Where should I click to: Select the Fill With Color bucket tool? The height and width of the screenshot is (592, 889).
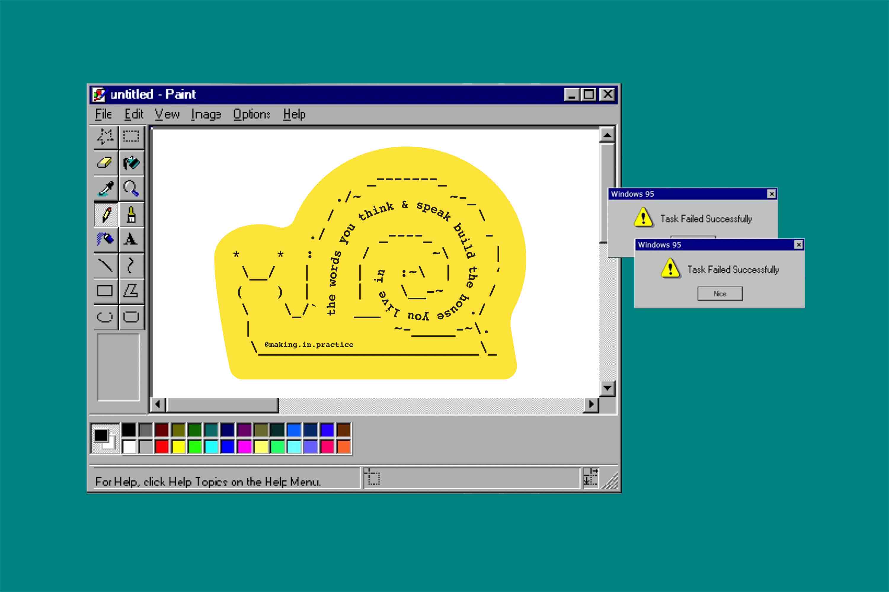[x=131, y=163]
